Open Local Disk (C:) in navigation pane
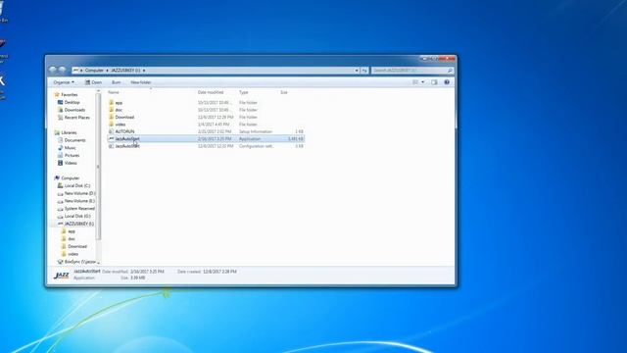 click(x=77, y=185)
